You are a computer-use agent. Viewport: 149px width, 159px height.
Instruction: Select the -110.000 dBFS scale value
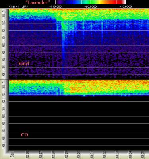click(56, 6)
